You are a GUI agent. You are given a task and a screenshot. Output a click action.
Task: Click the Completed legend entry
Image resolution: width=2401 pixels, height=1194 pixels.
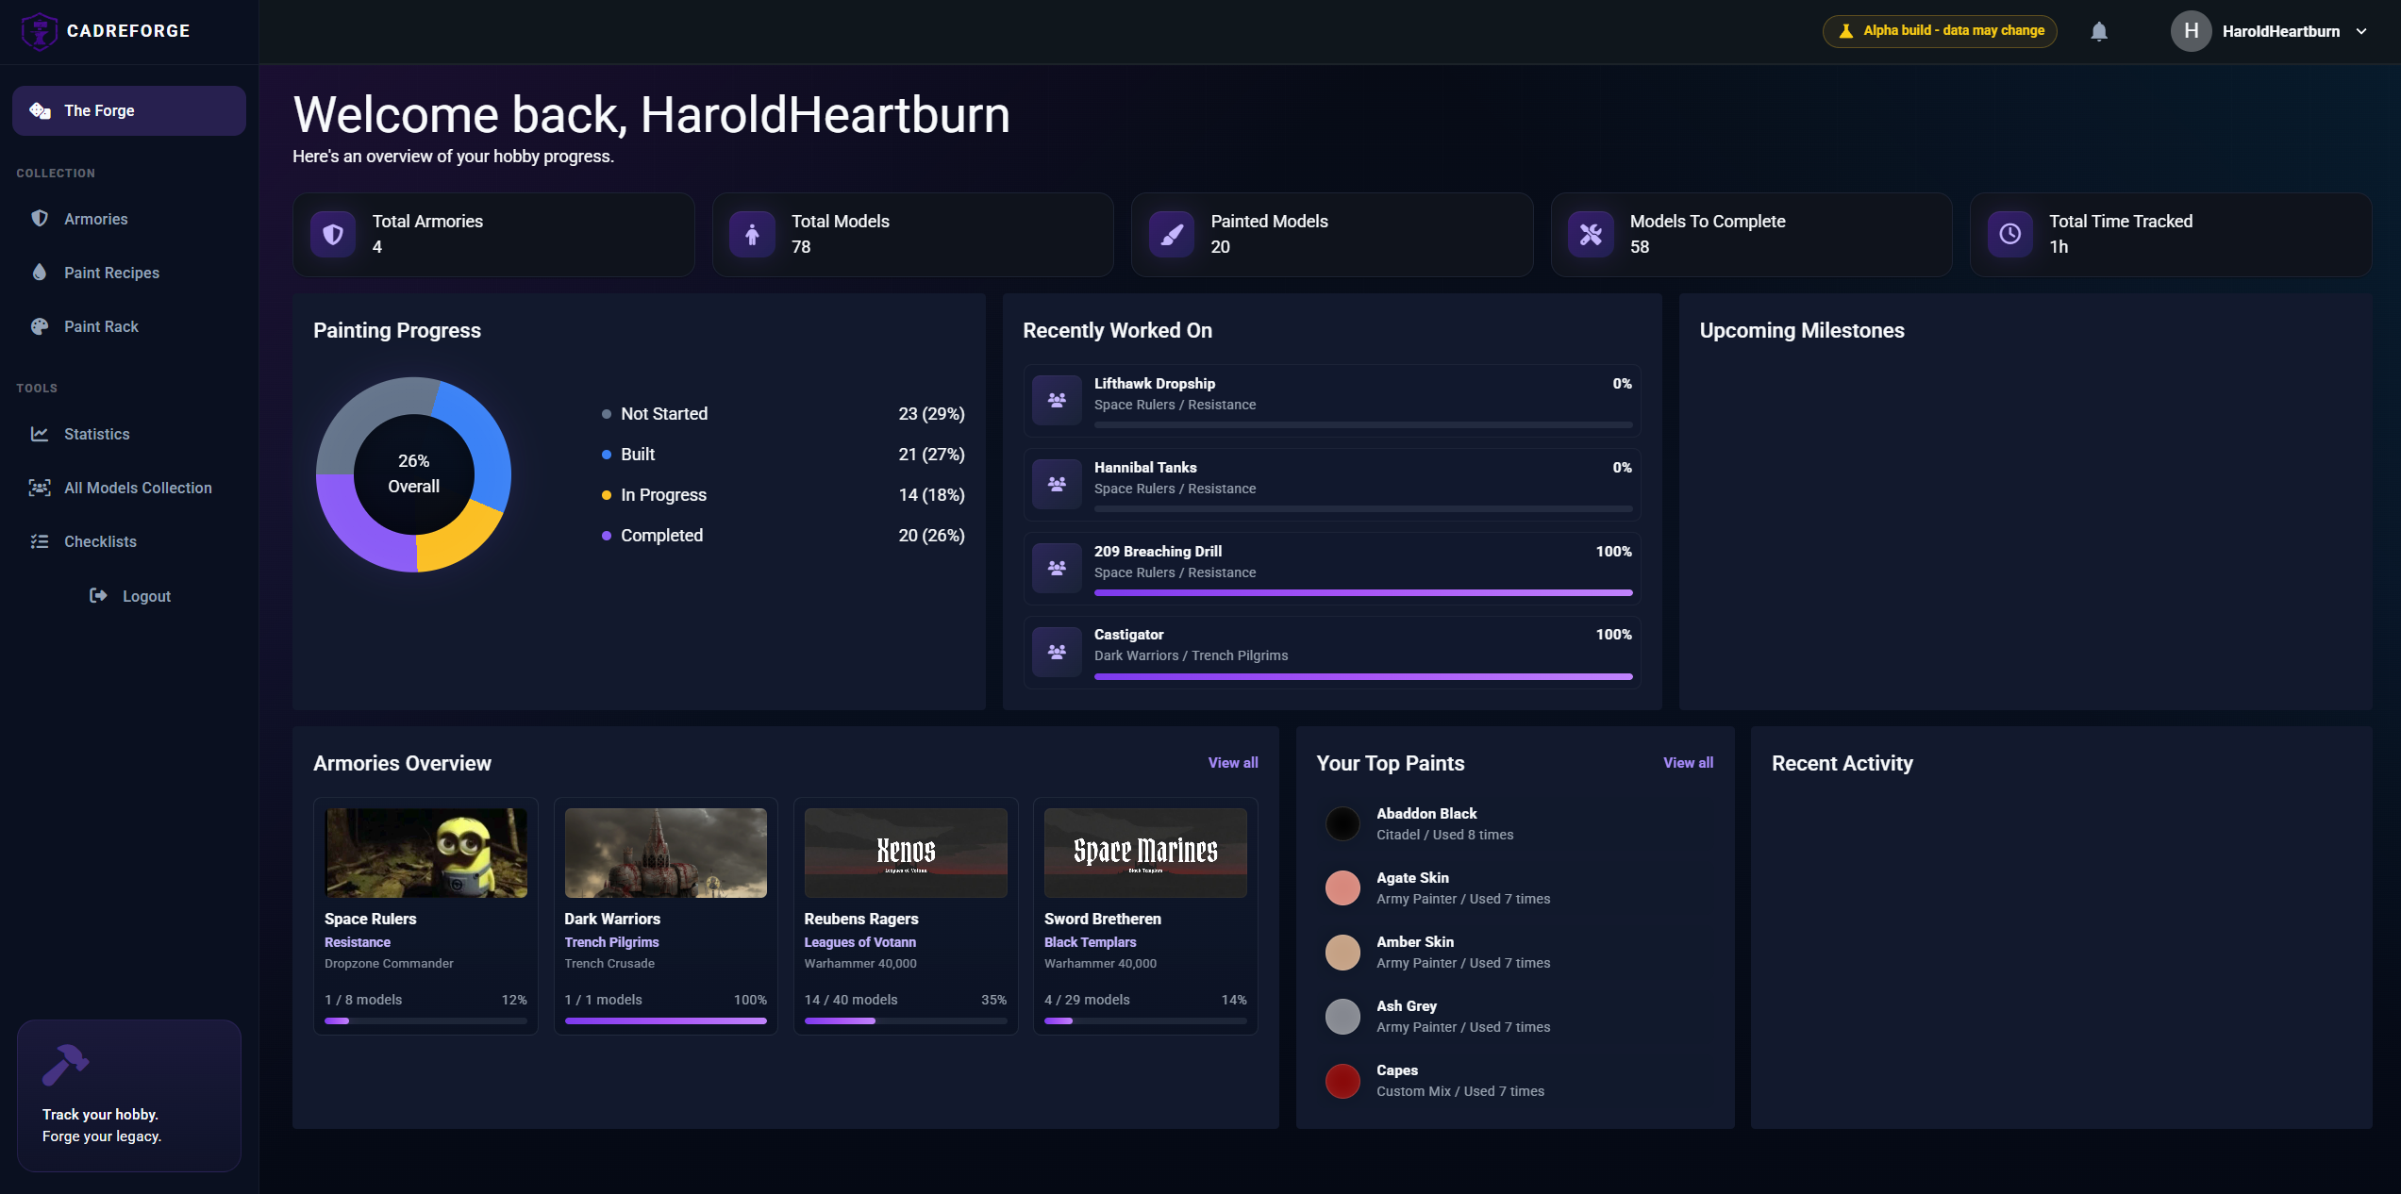(x=783, y=536)
